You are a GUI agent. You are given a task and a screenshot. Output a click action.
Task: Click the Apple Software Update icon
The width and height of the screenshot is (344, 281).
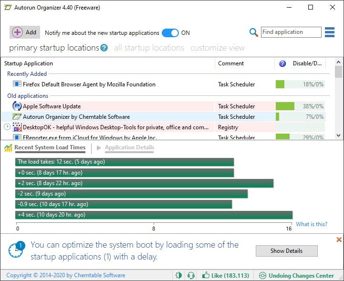(17, 106)
